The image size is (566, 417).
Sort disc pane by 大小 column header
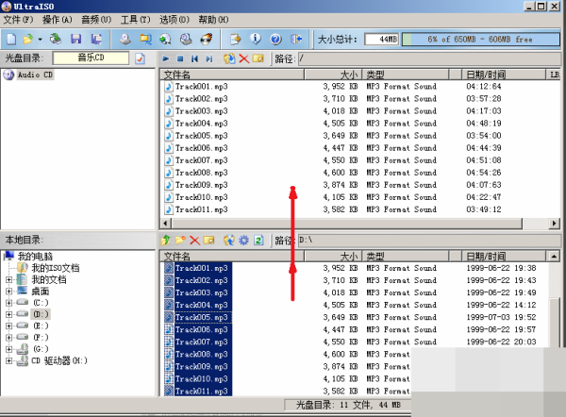(x=332, y=75)
